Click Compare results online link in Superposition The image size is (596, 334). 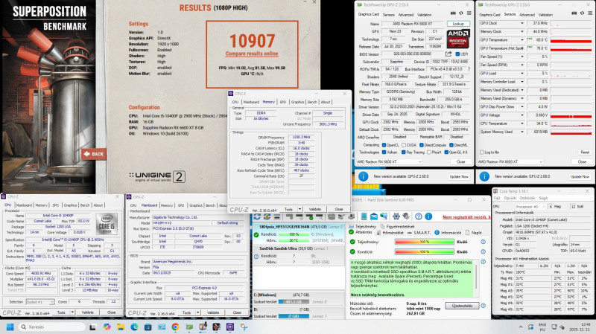click(252, 54)
